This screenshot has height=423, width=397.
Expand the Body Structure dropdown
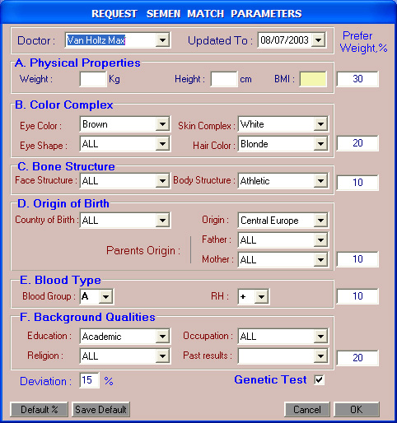coord(320,181)
